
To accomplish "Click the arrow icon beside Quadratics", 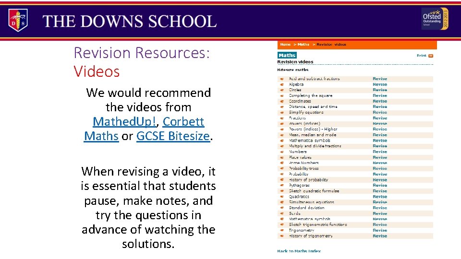I will tap(282, 197).
